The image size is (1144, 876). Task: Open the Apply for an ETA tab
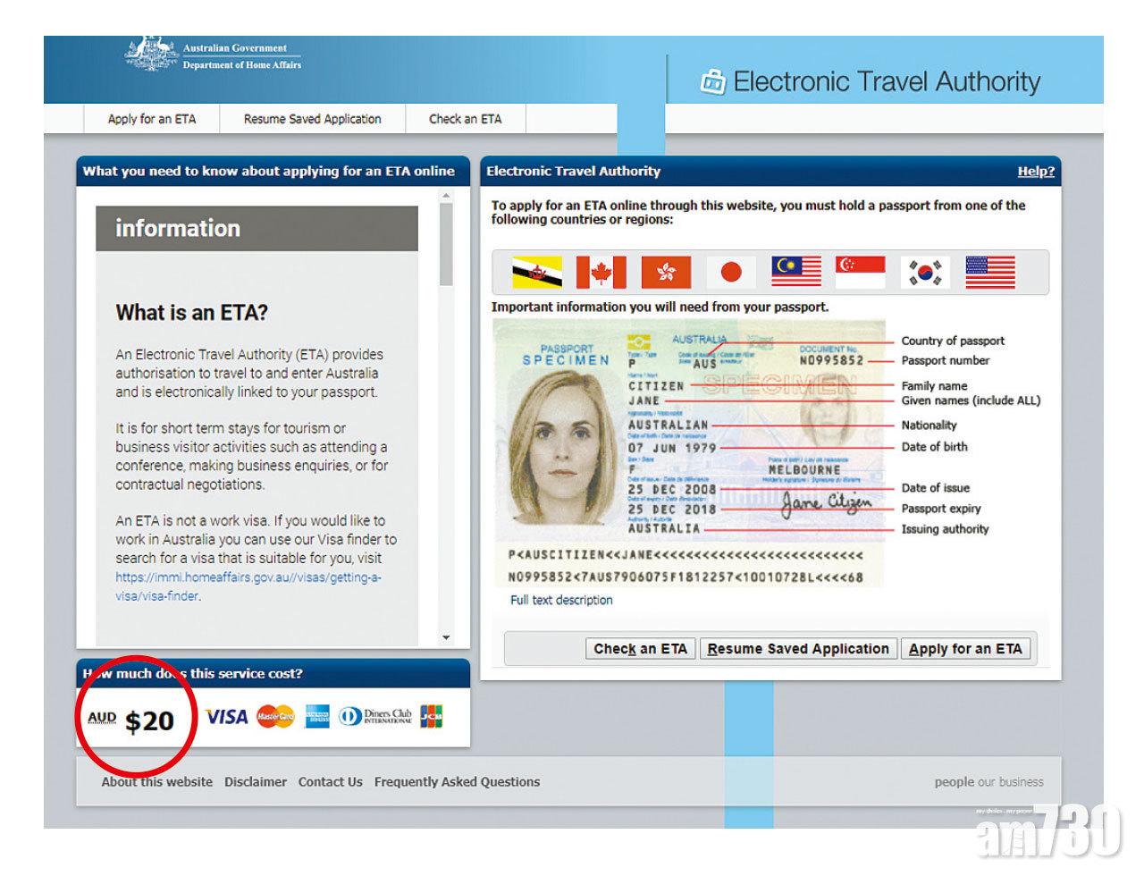151,119
